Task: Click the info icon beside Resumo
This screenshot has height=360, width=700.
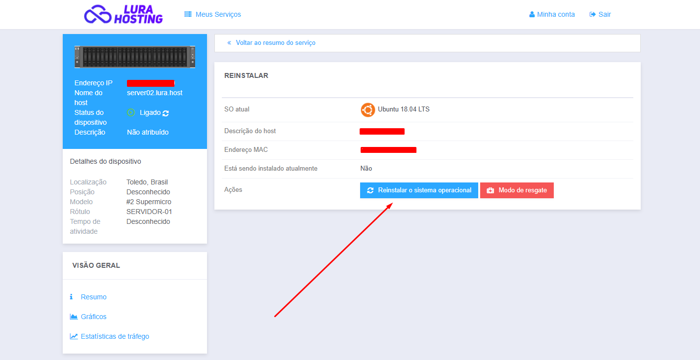Action: pyautogui.click(x=71, y=297)
